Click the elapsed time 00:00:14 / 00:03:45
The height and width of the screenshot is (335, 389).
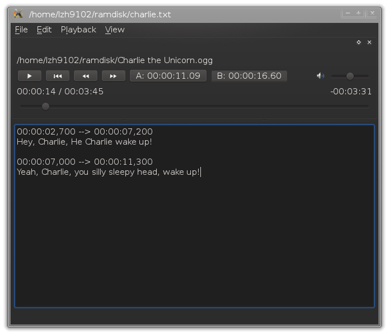[x=60, y=92]
